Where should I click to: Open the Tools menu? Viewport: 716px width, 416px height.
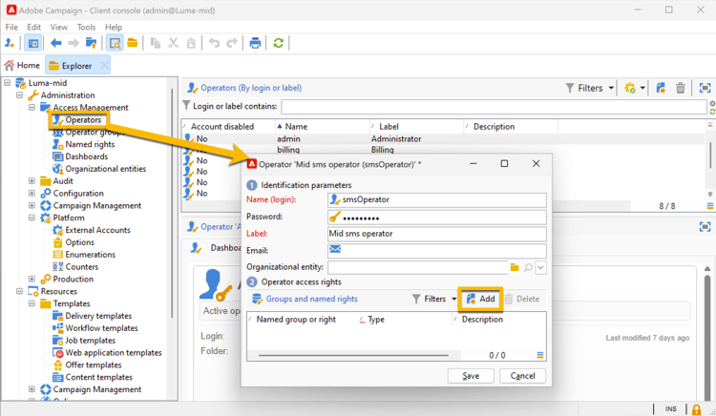click(86, 27)
